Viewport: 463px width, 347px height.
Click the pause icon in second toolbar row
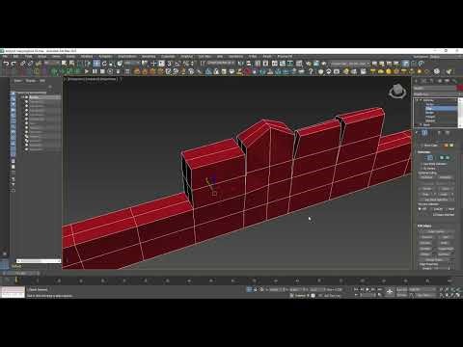tap(95, 71)
